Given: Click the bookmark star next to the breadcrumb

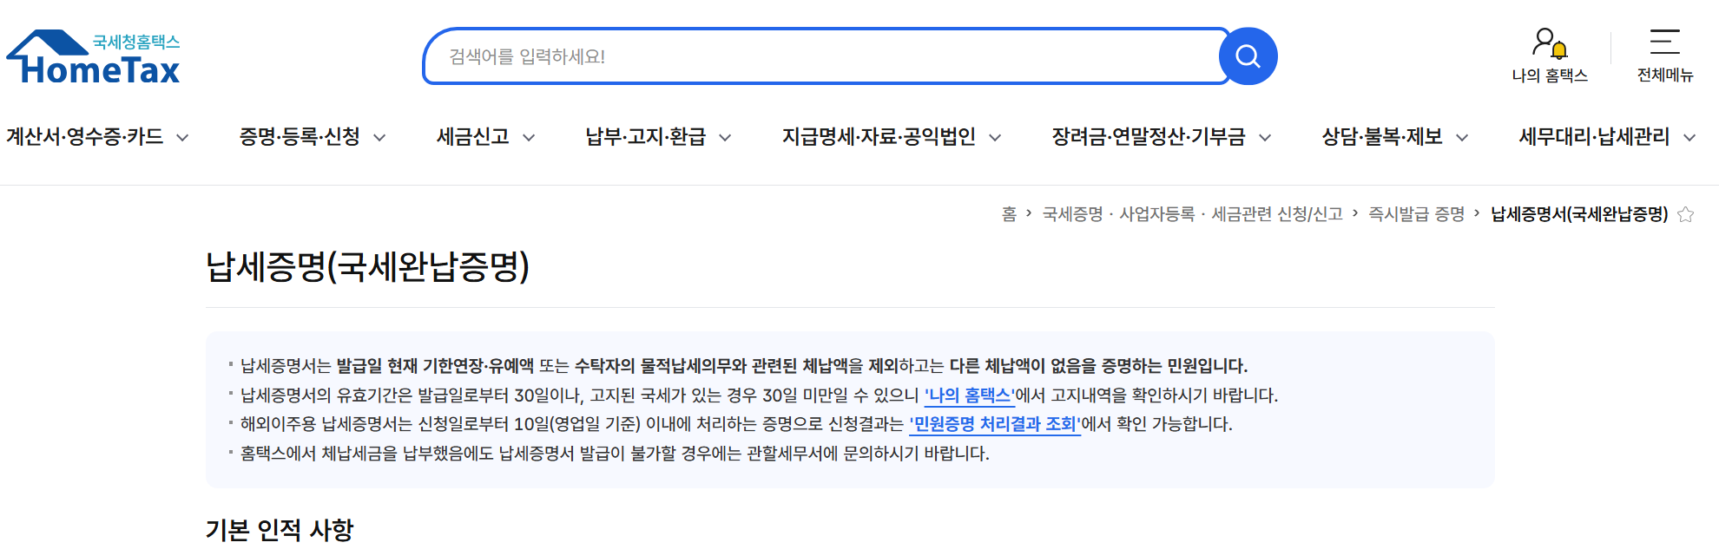Looking at the screenshot, I should pos(1687,212).
